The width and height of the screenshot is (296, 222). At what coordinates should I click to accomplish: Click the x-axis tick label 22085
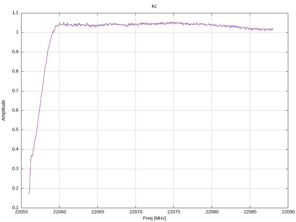(x=250, y=212)
